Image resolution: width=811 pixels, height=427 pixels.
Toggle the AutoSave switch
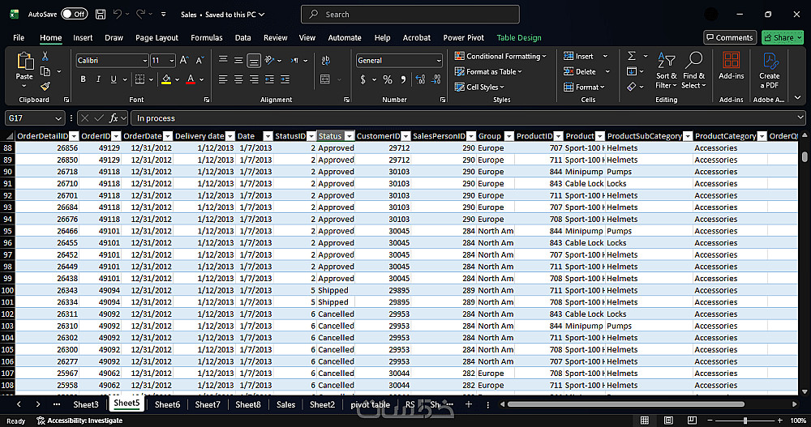[75, 14]
